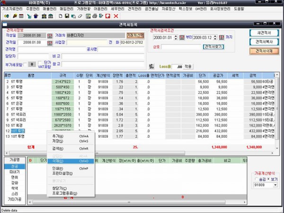Open calendar picker next to 작성일 date
The height and width of the screenshot is (213, 284).
[50, 35]
